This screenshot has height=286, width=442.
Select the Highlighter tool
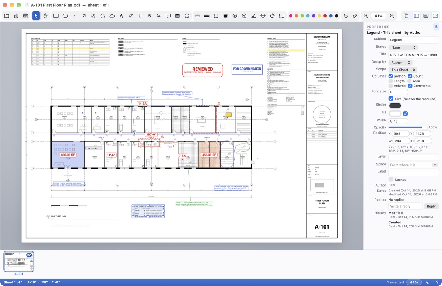(x=131, y=16)
